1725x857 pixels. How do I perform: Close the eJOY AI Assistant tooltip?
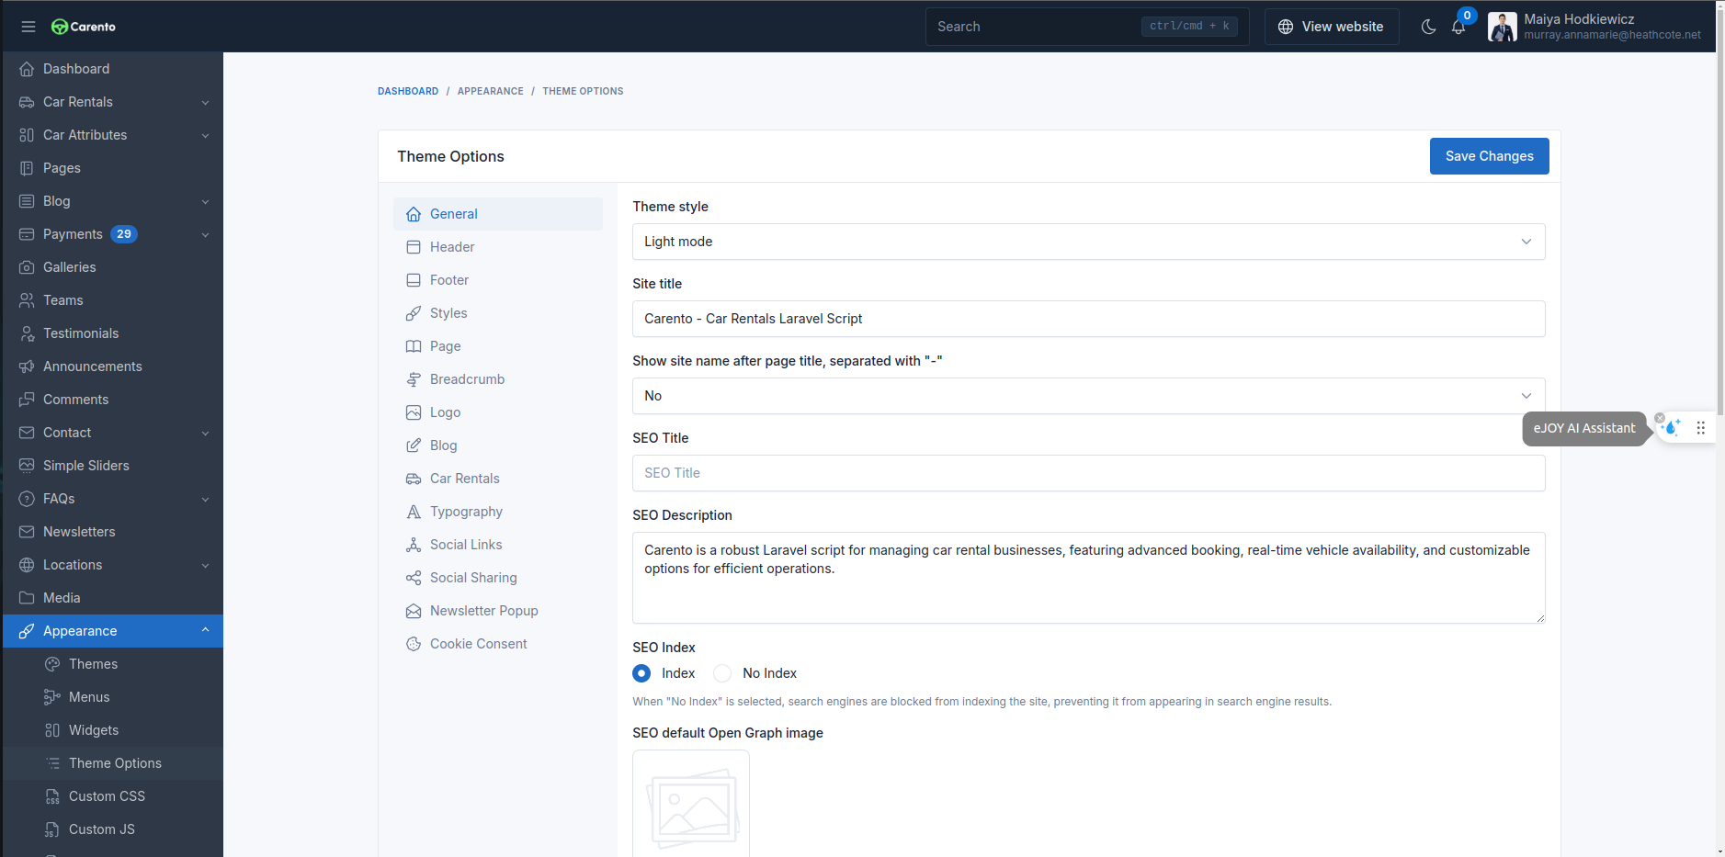coord(1660,418)
